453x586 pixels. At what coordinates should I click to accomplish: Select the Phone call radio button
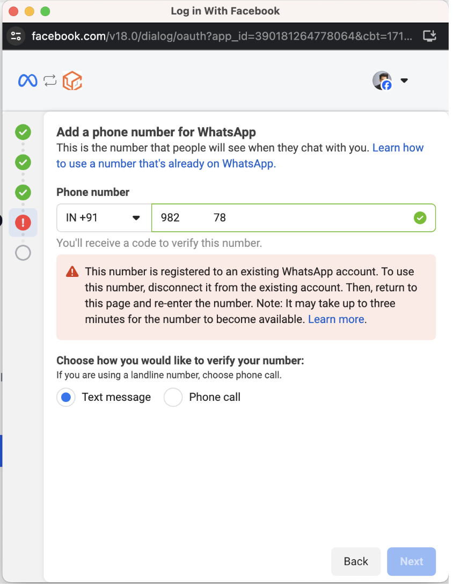pos(173,397)
